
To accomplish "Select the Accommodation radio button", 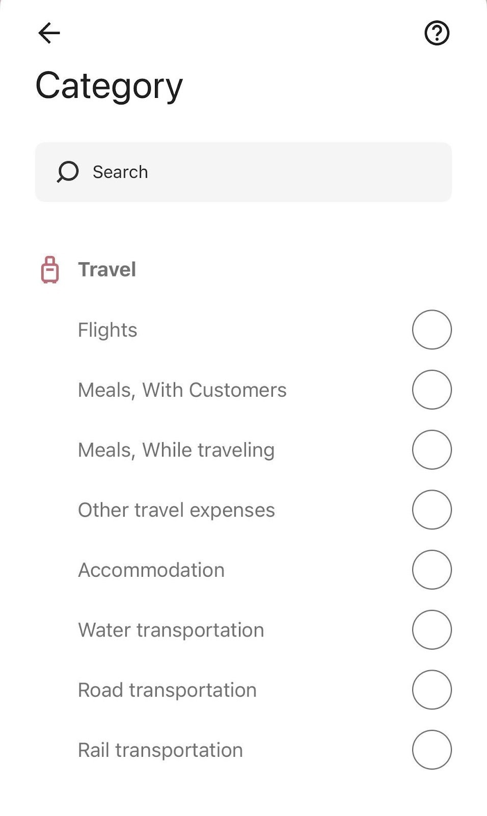I will 431,570.
